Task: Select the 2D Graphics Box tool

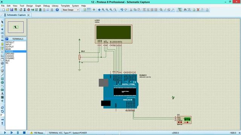Action: click(x=2, y=79)
